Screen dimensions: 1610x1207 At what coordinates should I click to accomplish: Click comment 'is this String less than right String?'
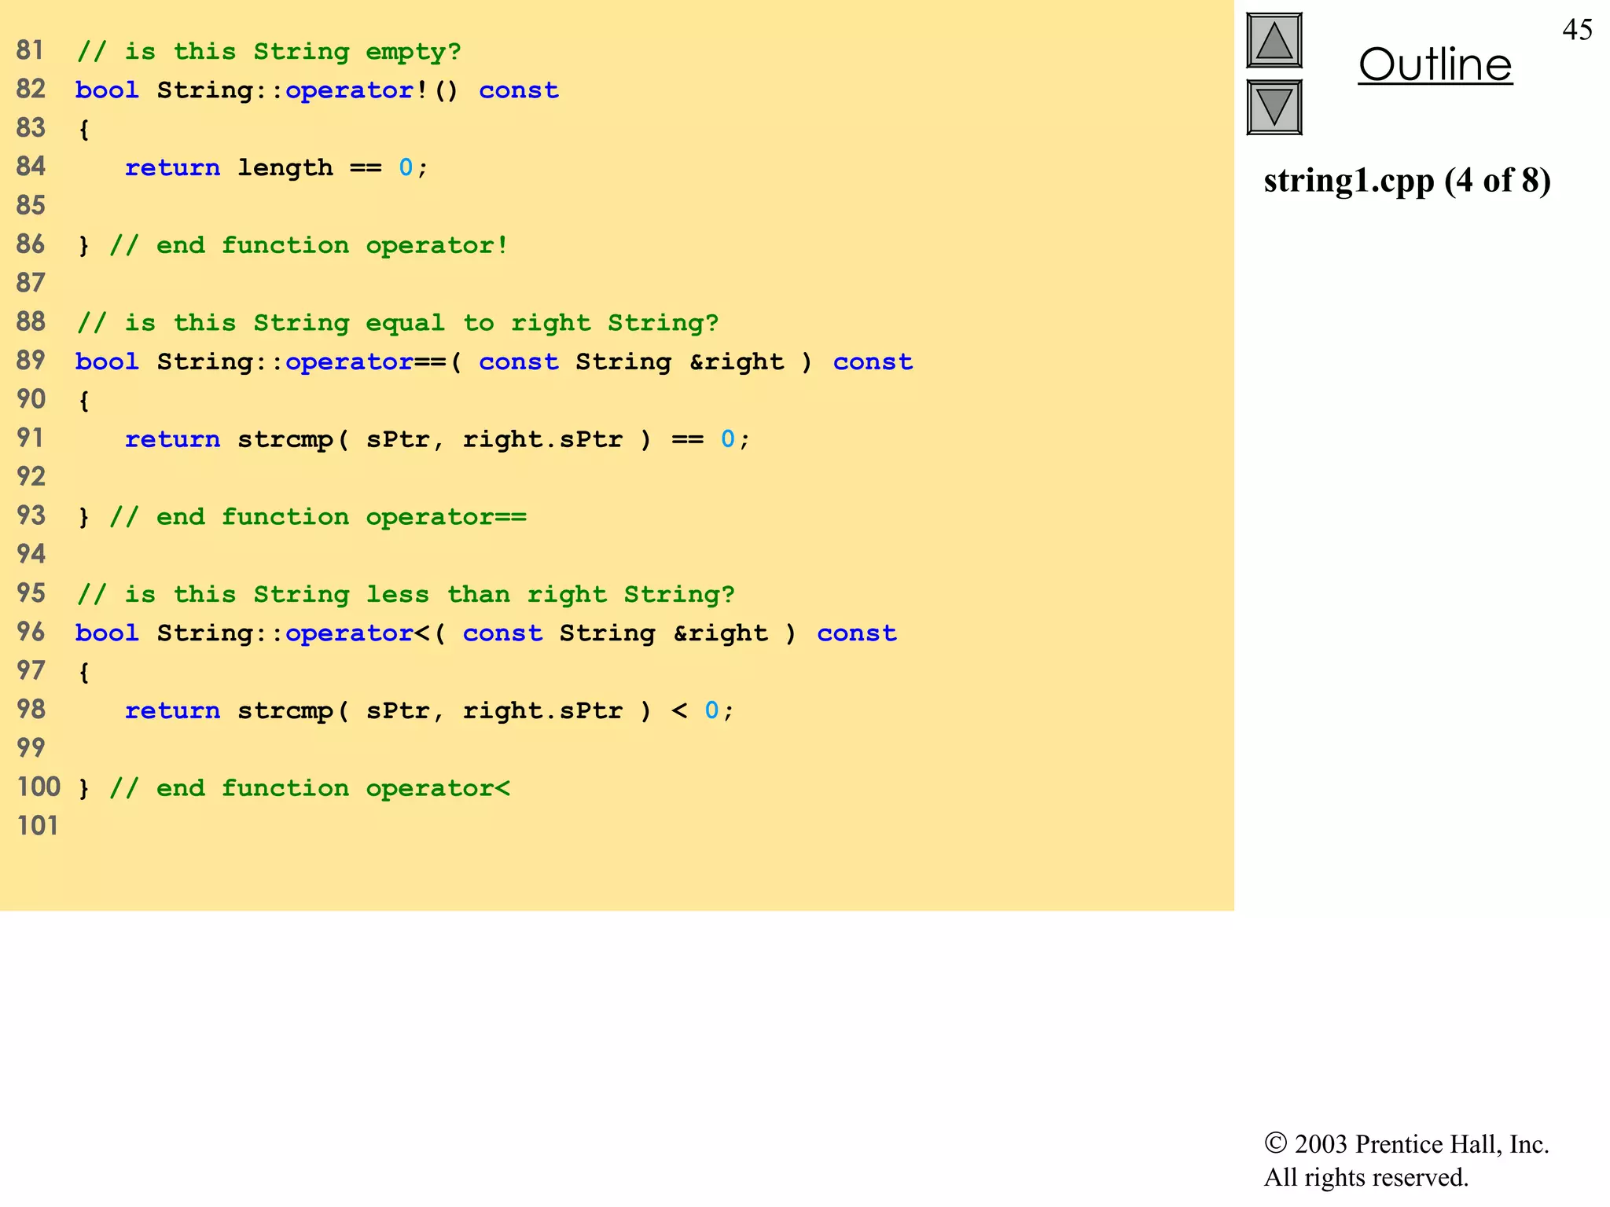pos(406,595)
